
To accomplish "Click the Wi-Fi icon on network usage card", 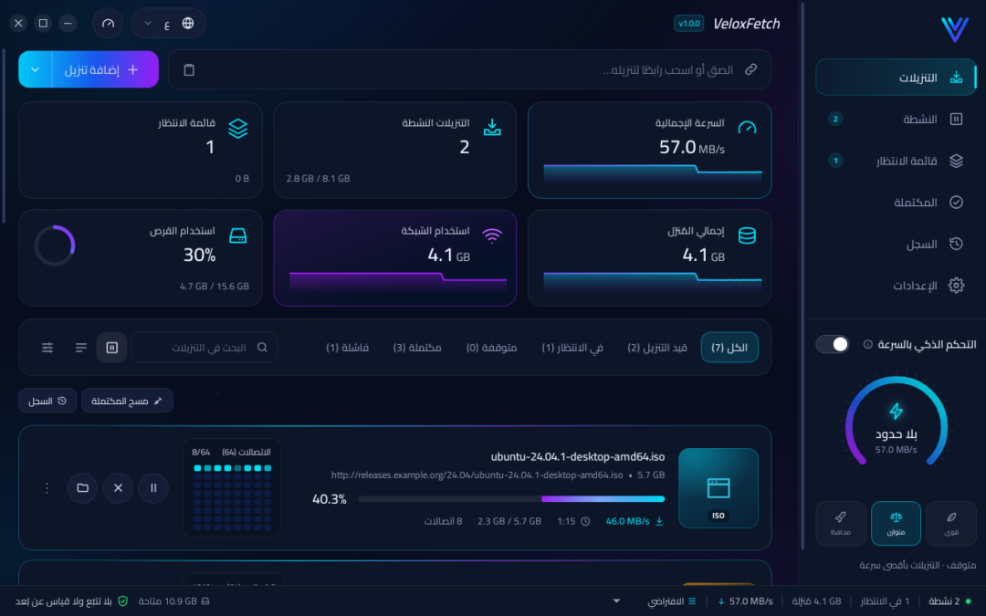I will tap(492, 235).
